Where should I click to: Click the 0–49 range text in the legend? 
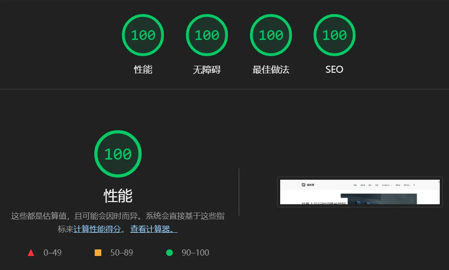[x=52, y=253]
